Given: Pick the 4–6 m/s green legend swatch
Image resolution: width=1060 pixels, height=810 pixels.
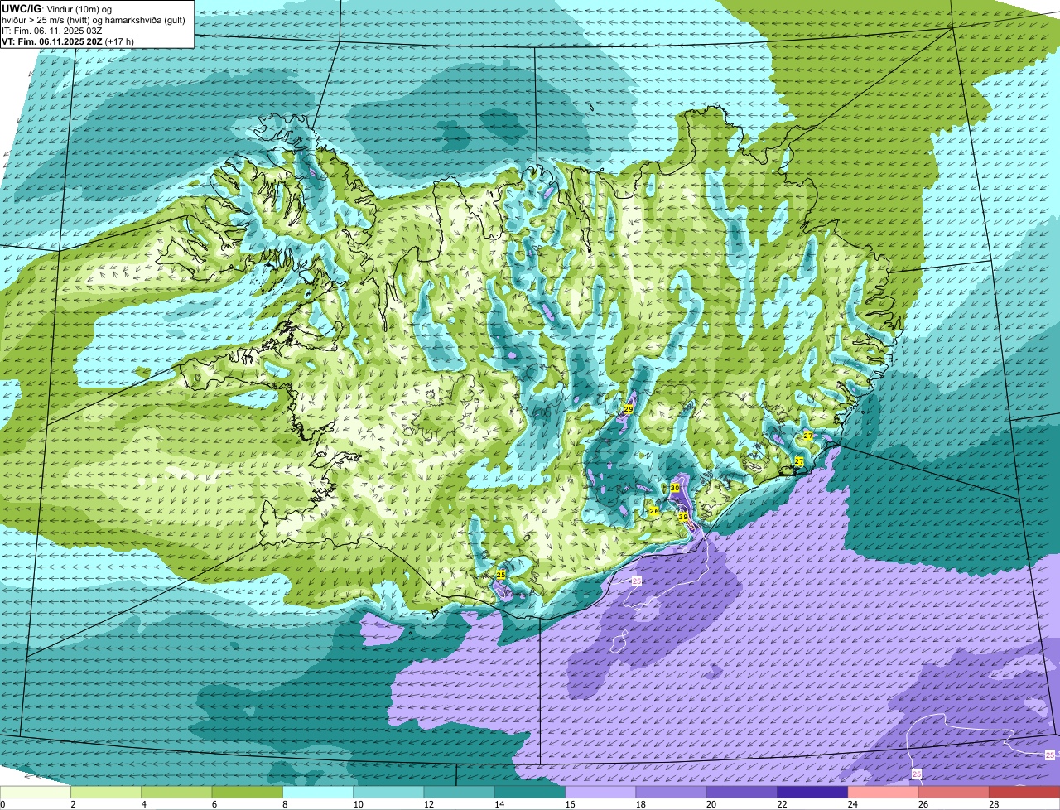Looking at the screenshot, I should click(x=177, y=792).
